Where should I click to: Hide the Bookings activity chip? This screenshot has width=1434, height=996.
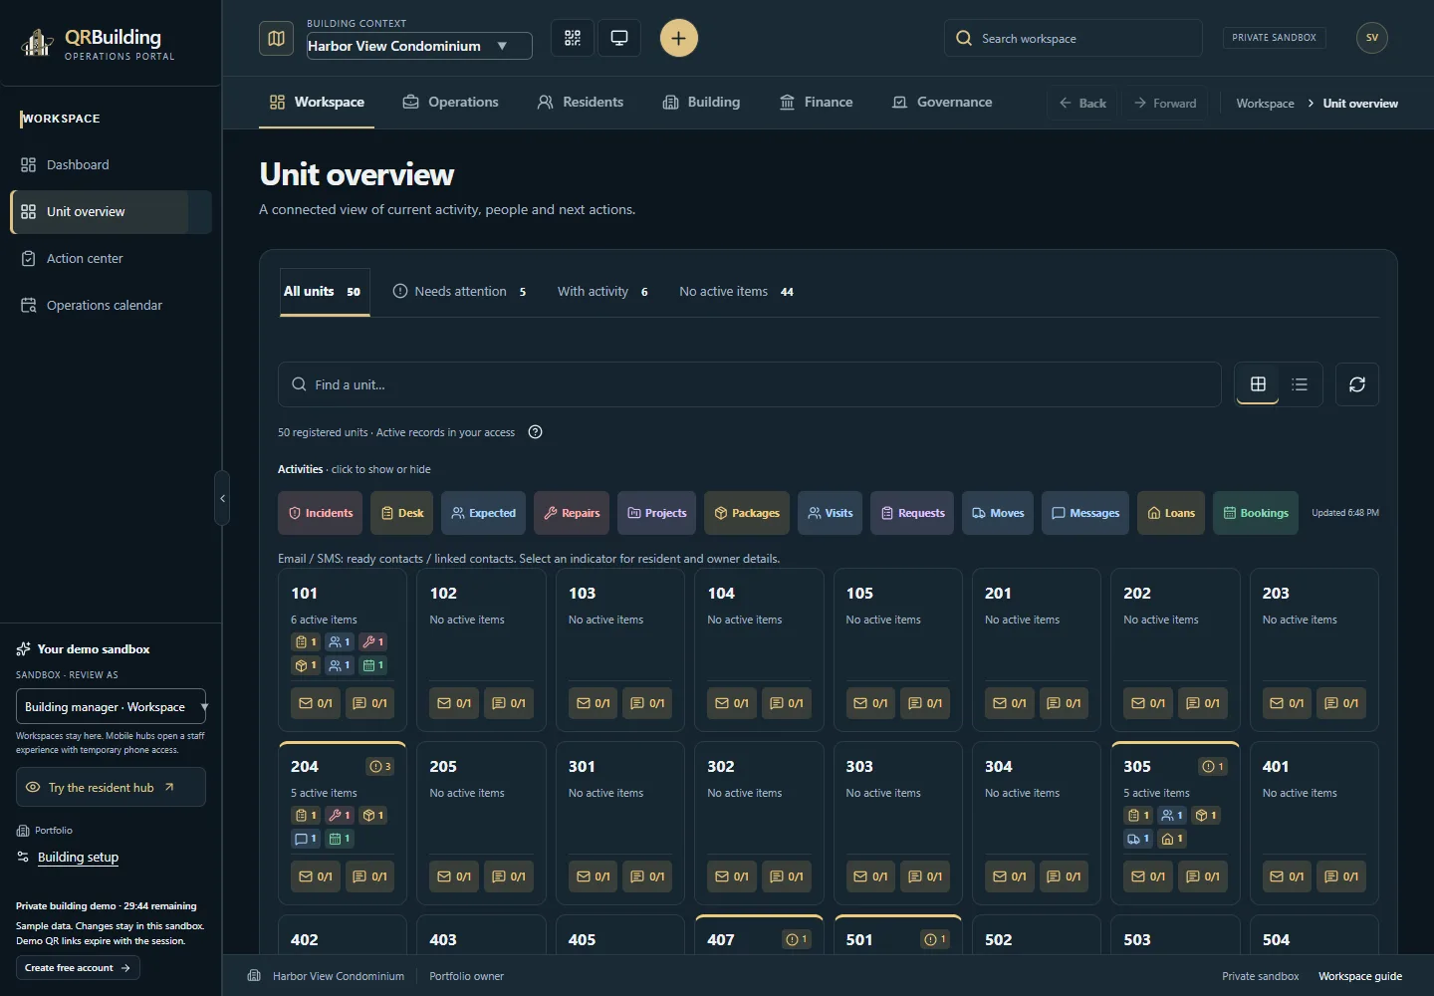pos(1256,513)
